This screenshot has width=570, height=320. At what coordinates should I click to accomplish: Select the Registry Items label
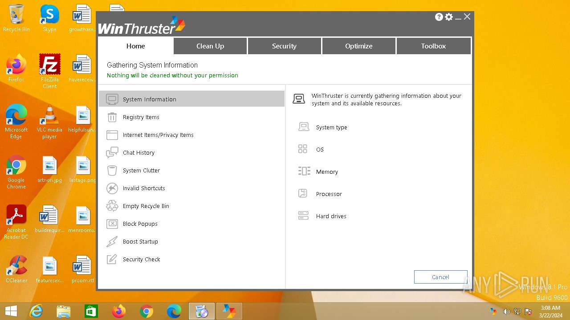141,117
